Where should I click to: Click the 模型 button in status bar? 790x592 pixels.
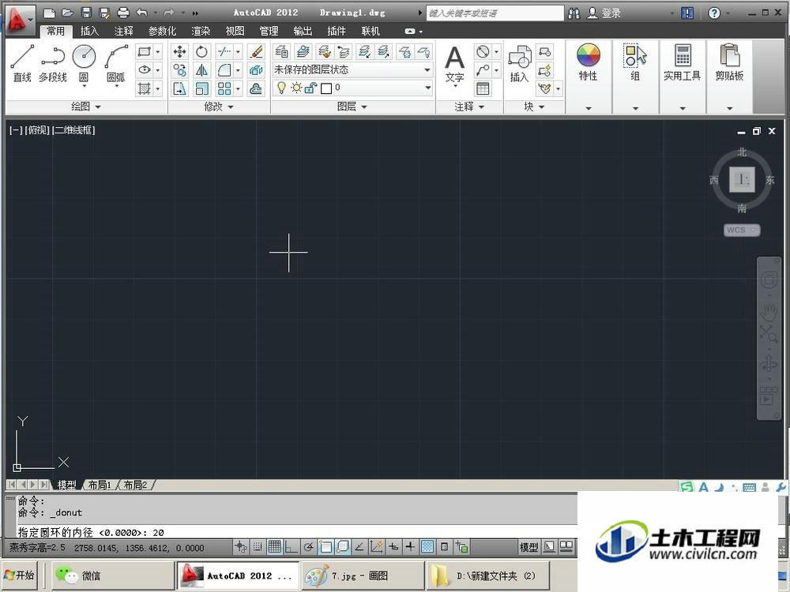pos(529,547)
